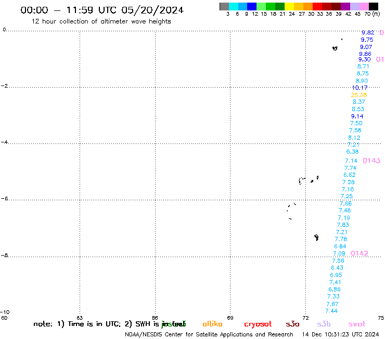Select the yellow 24 ft color swatch
Screen dimensions: 385x339
[x=289, y=6]
